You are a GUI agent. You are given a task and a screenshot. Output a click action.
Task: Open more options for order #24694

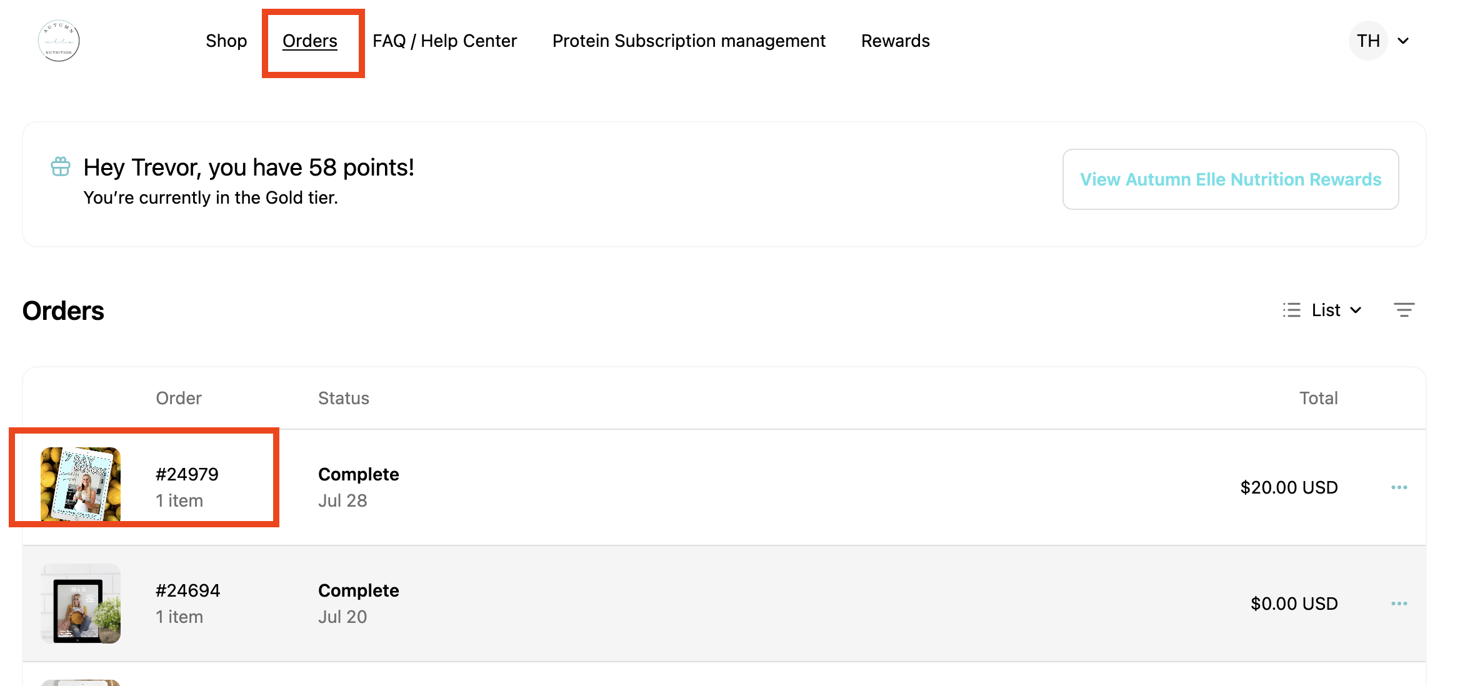[1399, 604]
